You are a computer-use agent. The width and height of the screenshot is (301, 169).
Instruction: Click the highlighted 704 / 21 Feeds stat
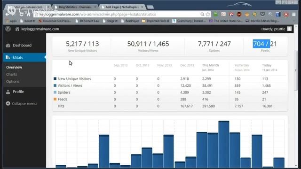[x=265, y=44]
